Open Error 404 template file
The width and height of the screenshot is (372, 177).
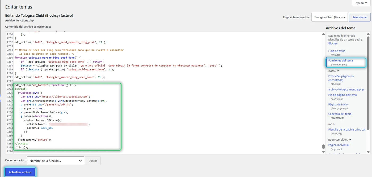[x=341, y=78]
